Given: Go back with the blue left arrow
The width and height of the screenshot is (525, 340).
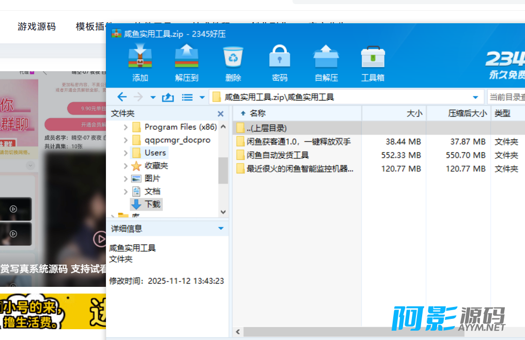Looking at the screenshot, I should click(122, 97).
